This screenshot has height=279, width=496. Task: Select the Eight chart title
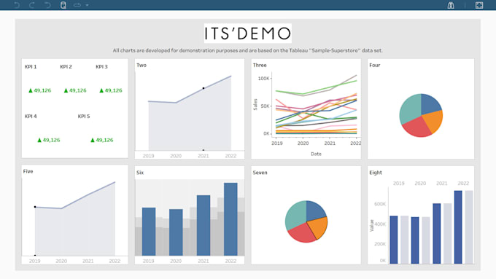click(x=376, y=173)
